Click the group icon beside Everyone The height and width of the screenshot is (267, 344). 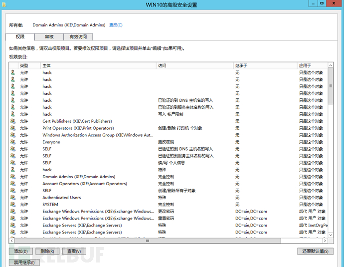coord(13,142)
